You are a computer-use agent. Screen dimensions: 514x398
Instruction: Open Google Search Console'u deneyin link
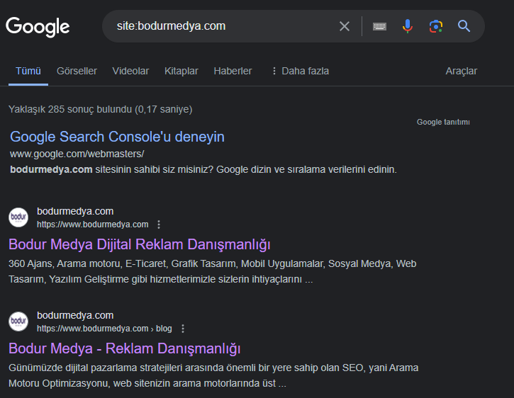[117, 137]
